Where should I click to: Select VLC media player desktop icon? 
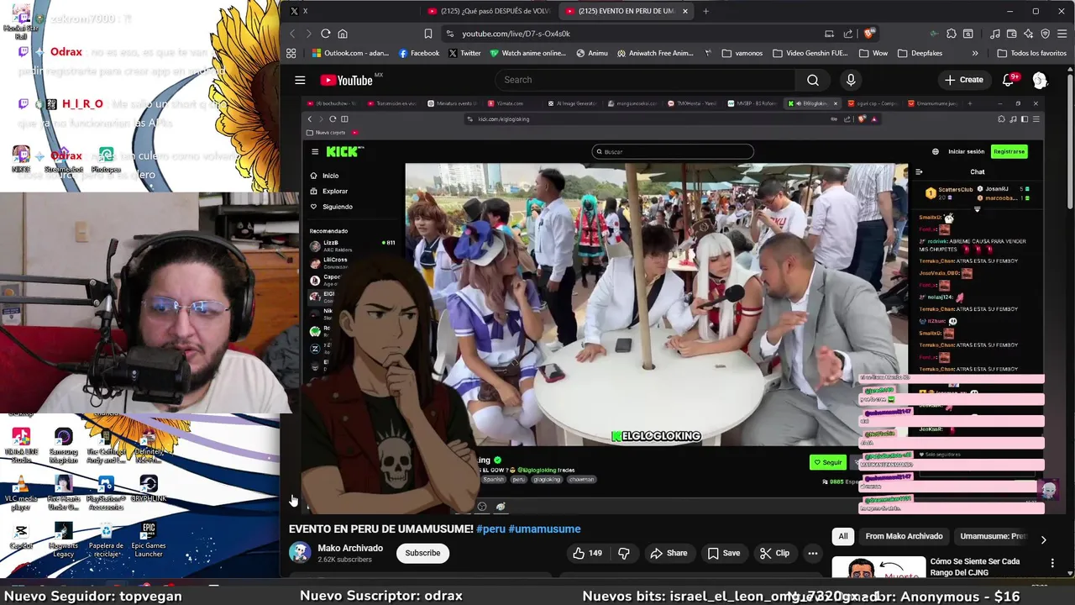pos(21,492)
